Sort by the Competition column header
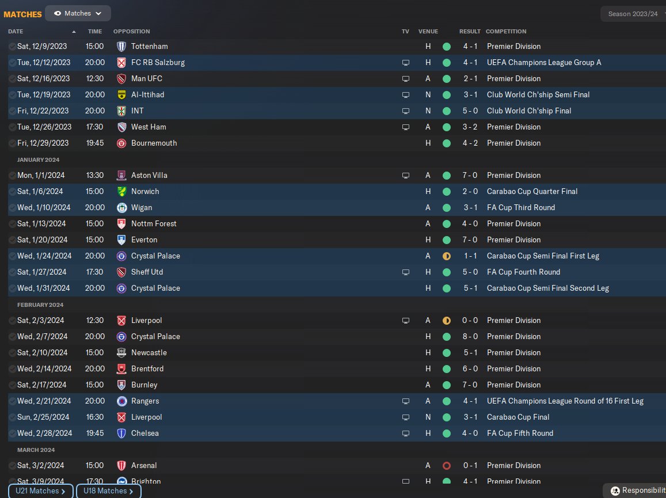 [506, 32]
